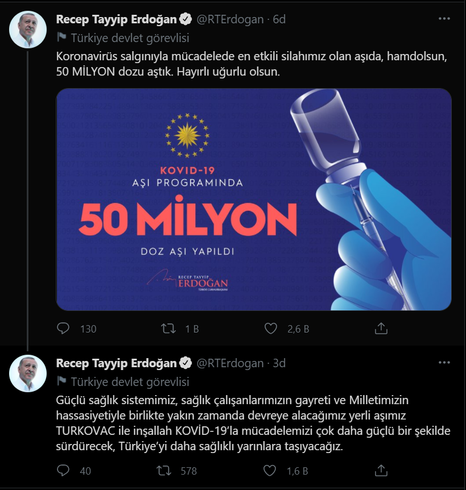Viewport: 466px width, 490px height.
Task: Share the TURKOVAC tweet
Action: pyautogui.click(x=381, y=471)
